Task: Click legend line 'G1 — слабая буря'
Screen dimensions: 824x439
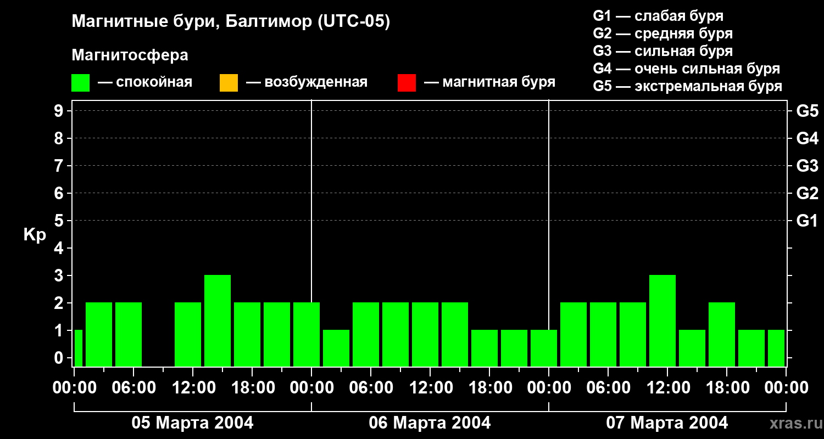Action: (658, 16)
